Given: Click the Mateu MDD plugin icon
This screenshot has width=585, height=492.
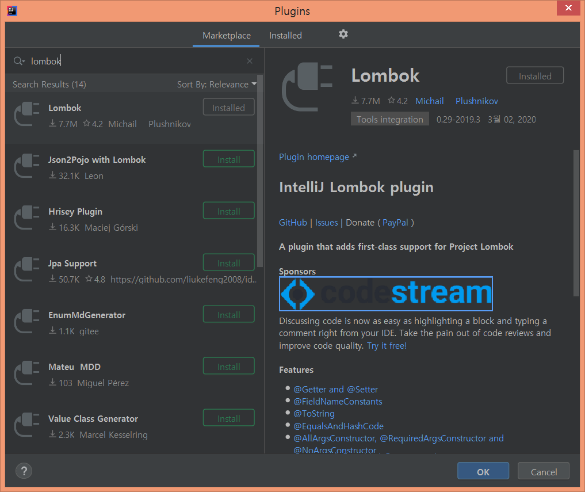Looking at the screenshot, I should pyautogui.click(x=26, y=373).
